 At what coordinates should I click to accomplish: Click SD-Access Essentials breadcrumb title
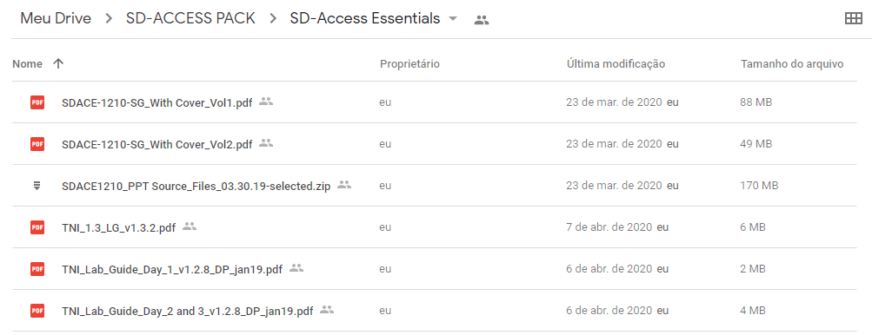click(365, 18)
